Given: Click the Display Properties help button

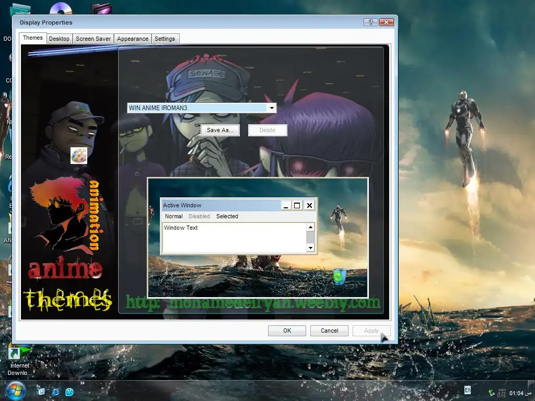Looking at the screenshot, I should tap(370, 22).
